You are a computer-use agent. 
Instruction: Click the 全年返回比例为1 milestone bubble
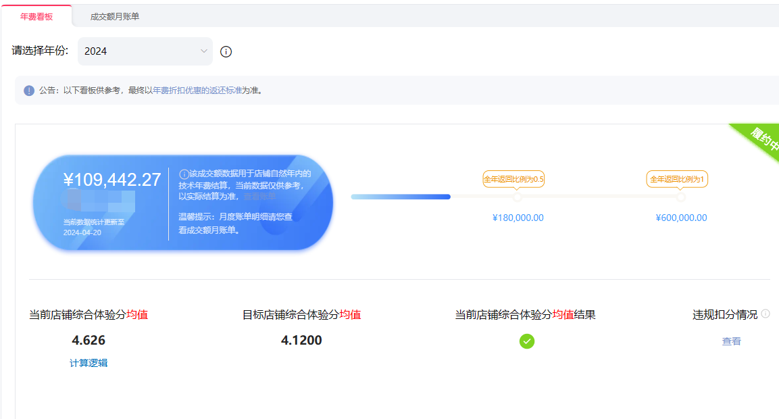coord(678,179)
